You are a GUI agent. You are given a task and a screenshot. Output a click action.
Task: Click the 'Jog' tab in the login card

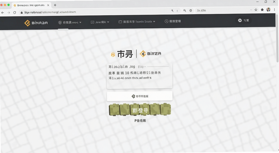(132, 66)
